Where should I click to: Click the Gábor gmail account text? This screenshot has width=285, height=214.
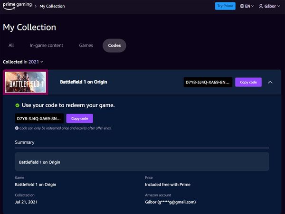pos(171,202)
